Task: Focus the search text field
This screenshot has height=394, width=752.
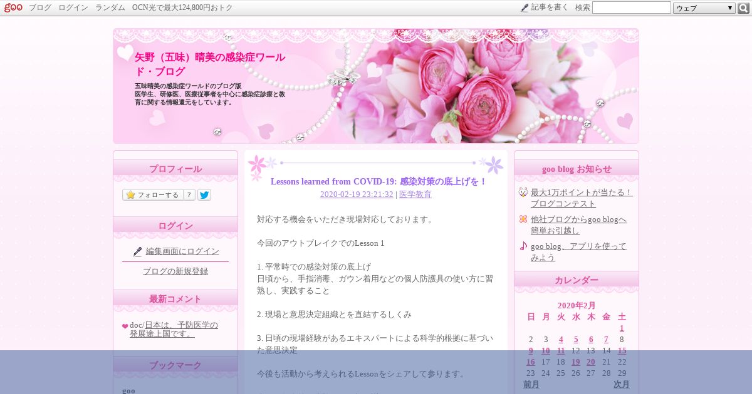Action: [x=631, y=8]
